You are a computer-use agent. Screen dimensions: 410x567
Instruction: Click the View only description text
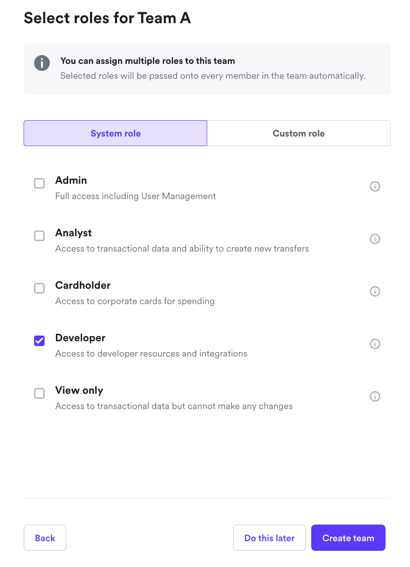(174, 406)
